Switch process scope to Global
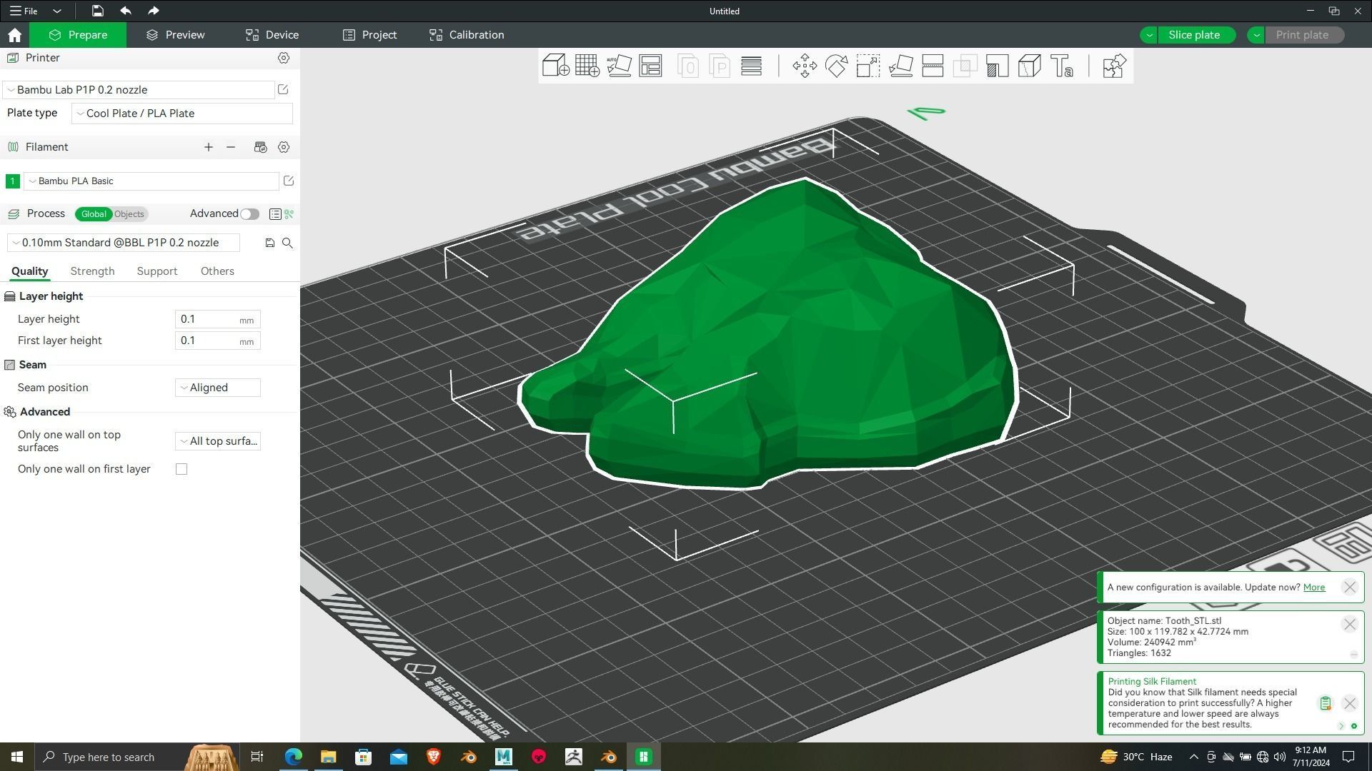 pos(94,213)
